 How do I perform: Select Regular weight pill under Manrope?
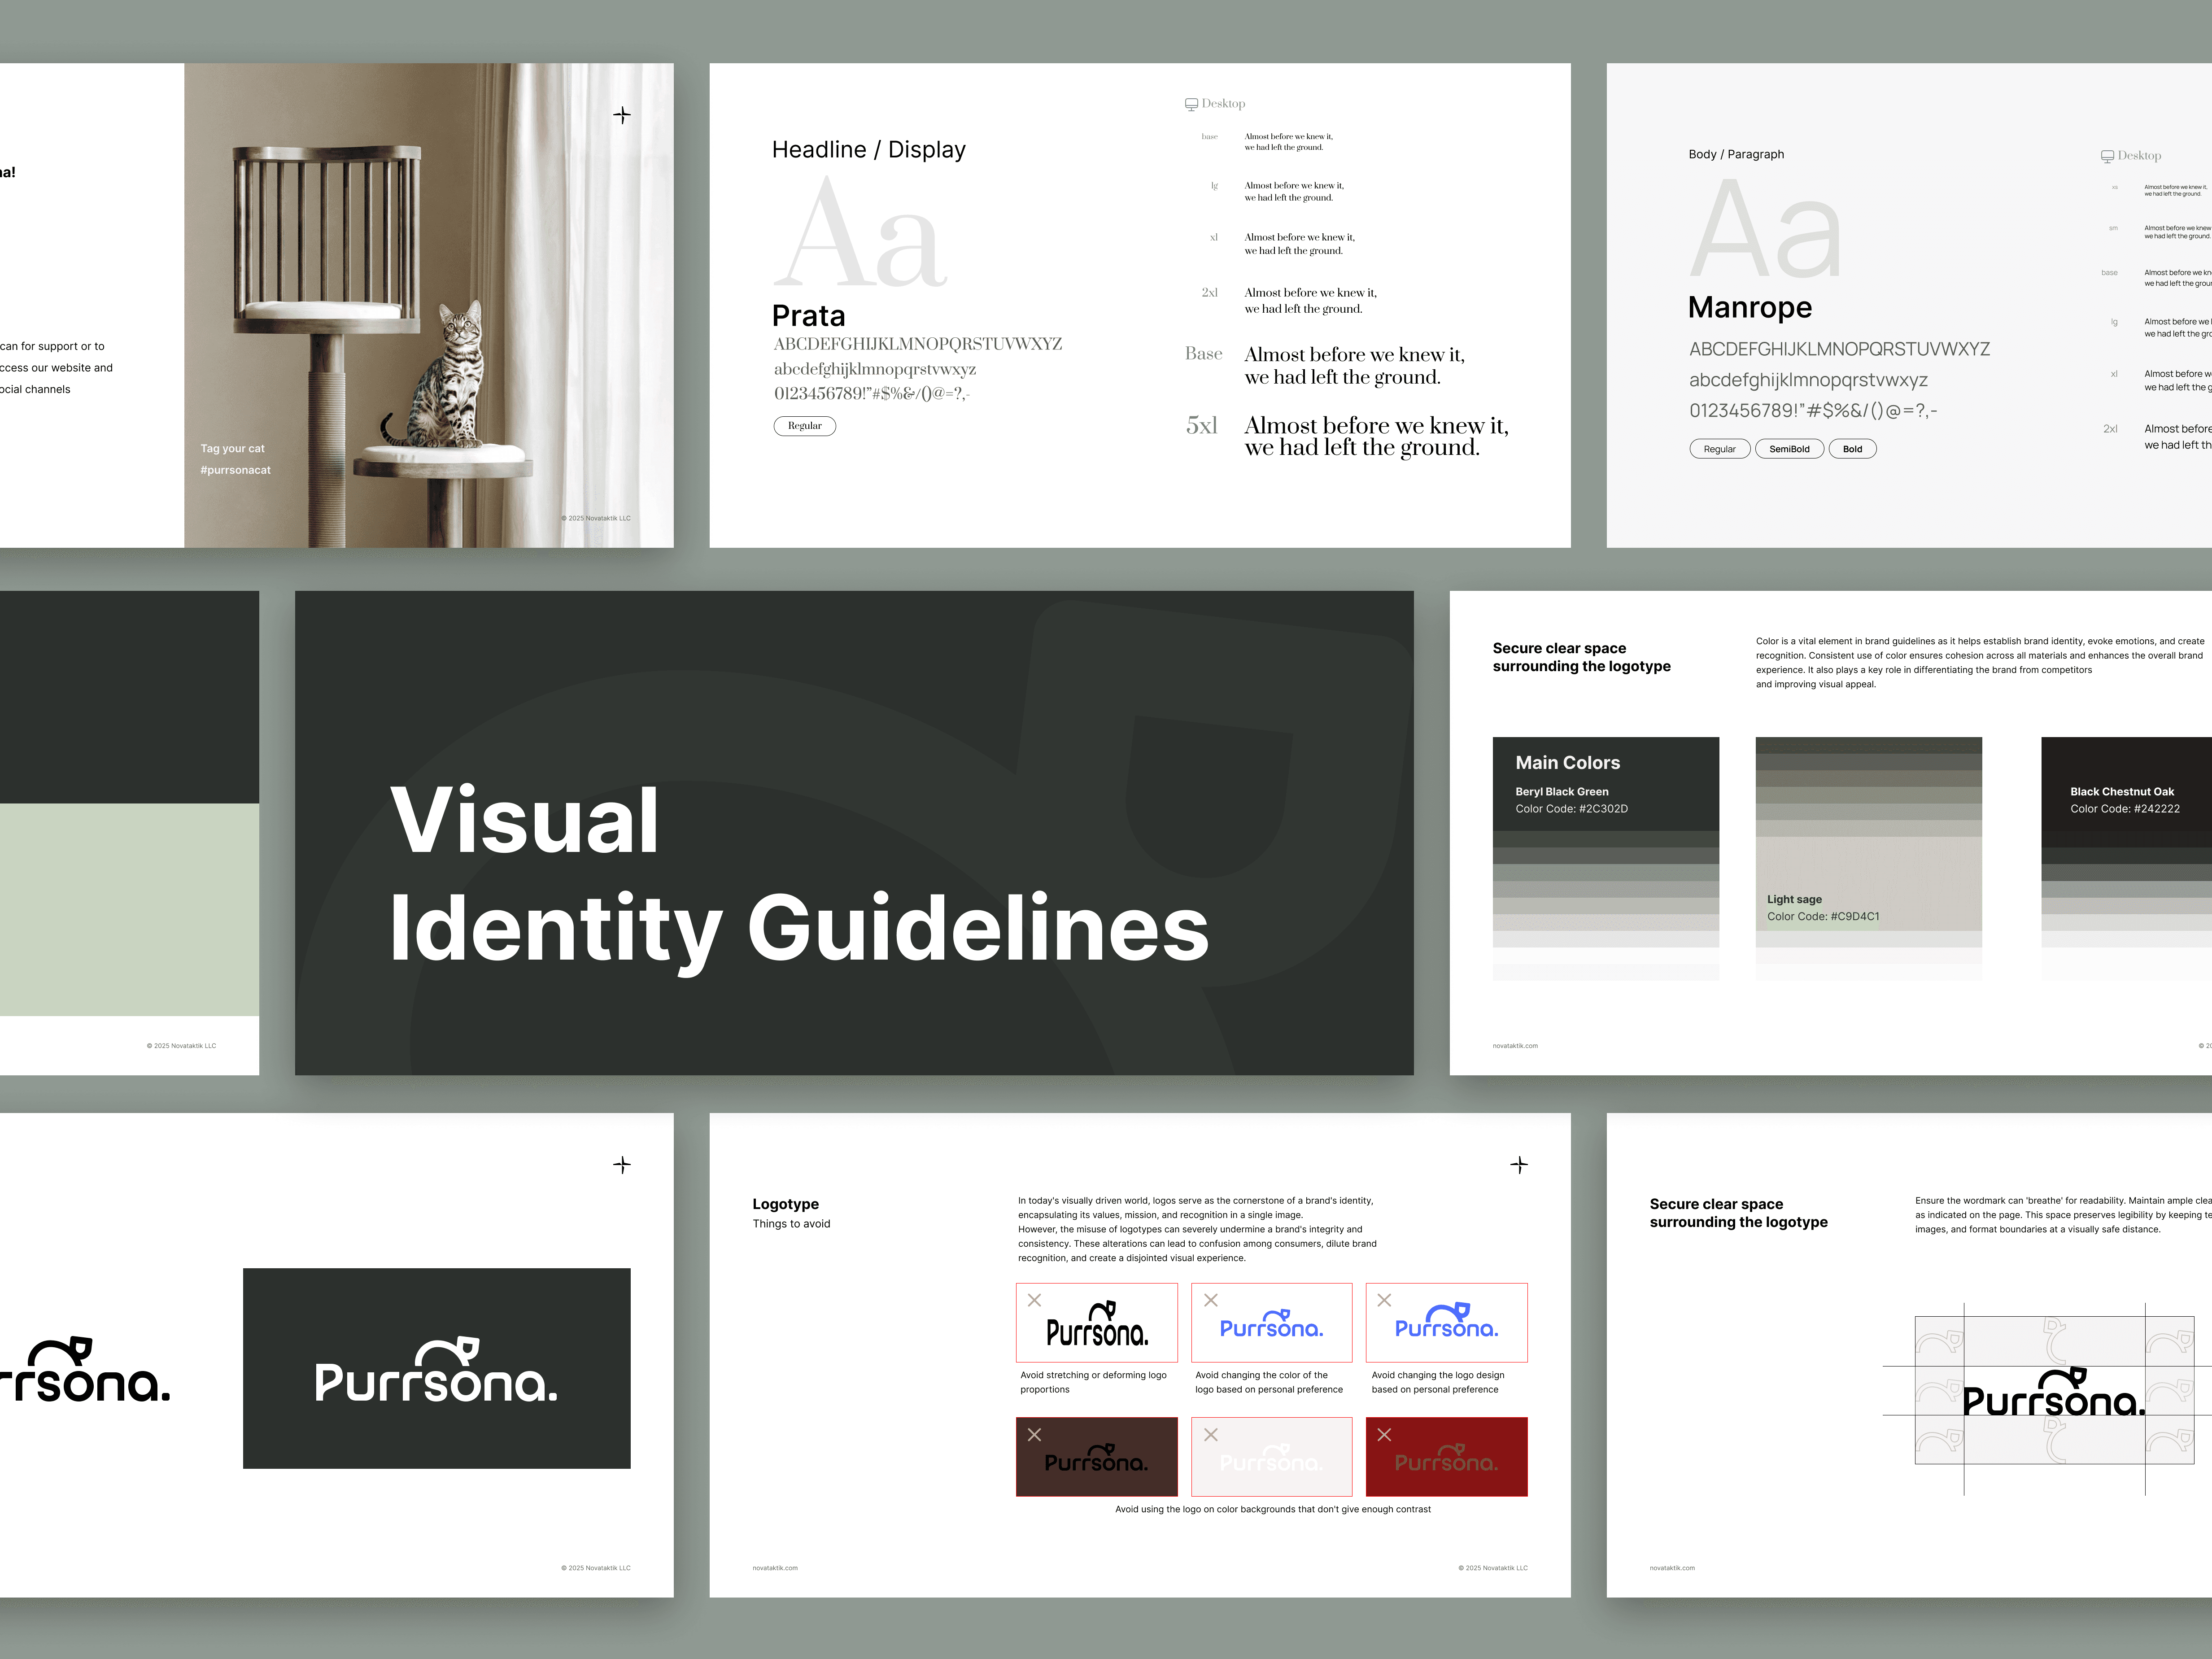pyautogui.click(x=1719, y=449)
